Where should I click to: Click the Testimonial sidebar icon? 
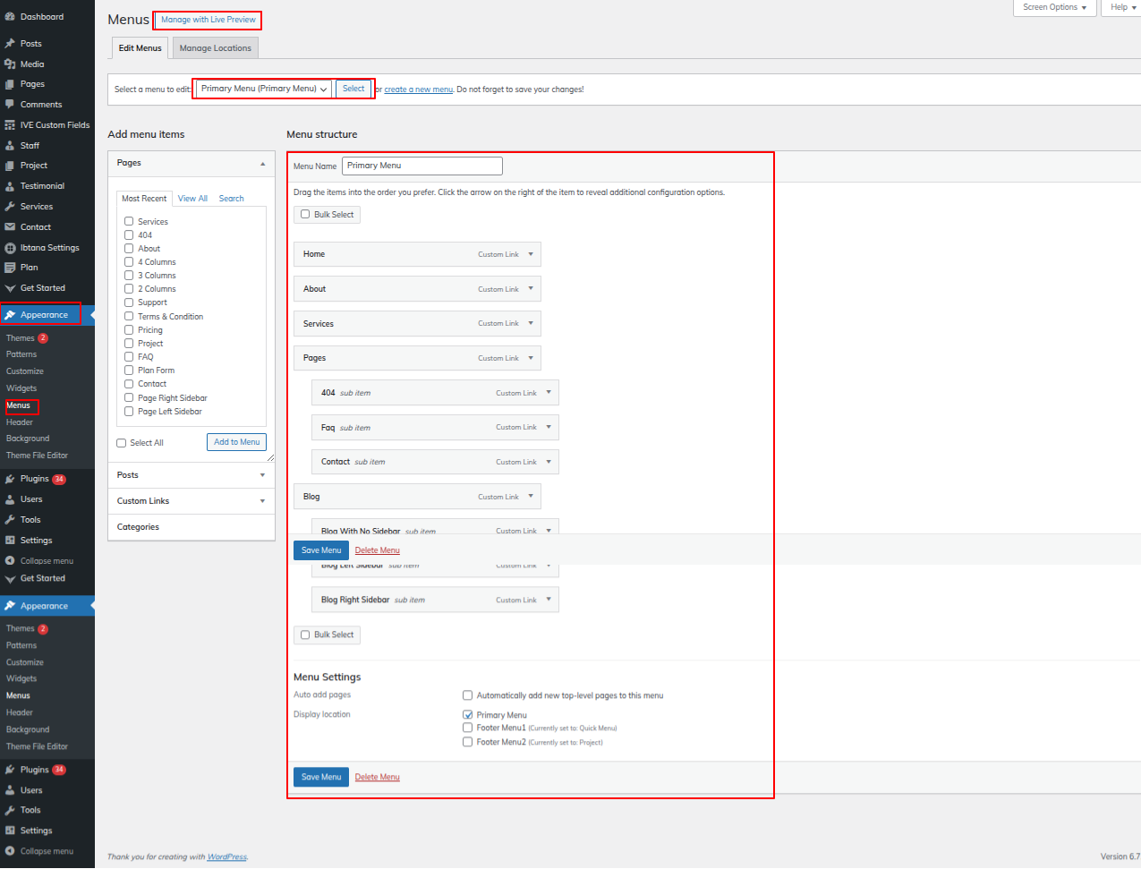point(10,186)
